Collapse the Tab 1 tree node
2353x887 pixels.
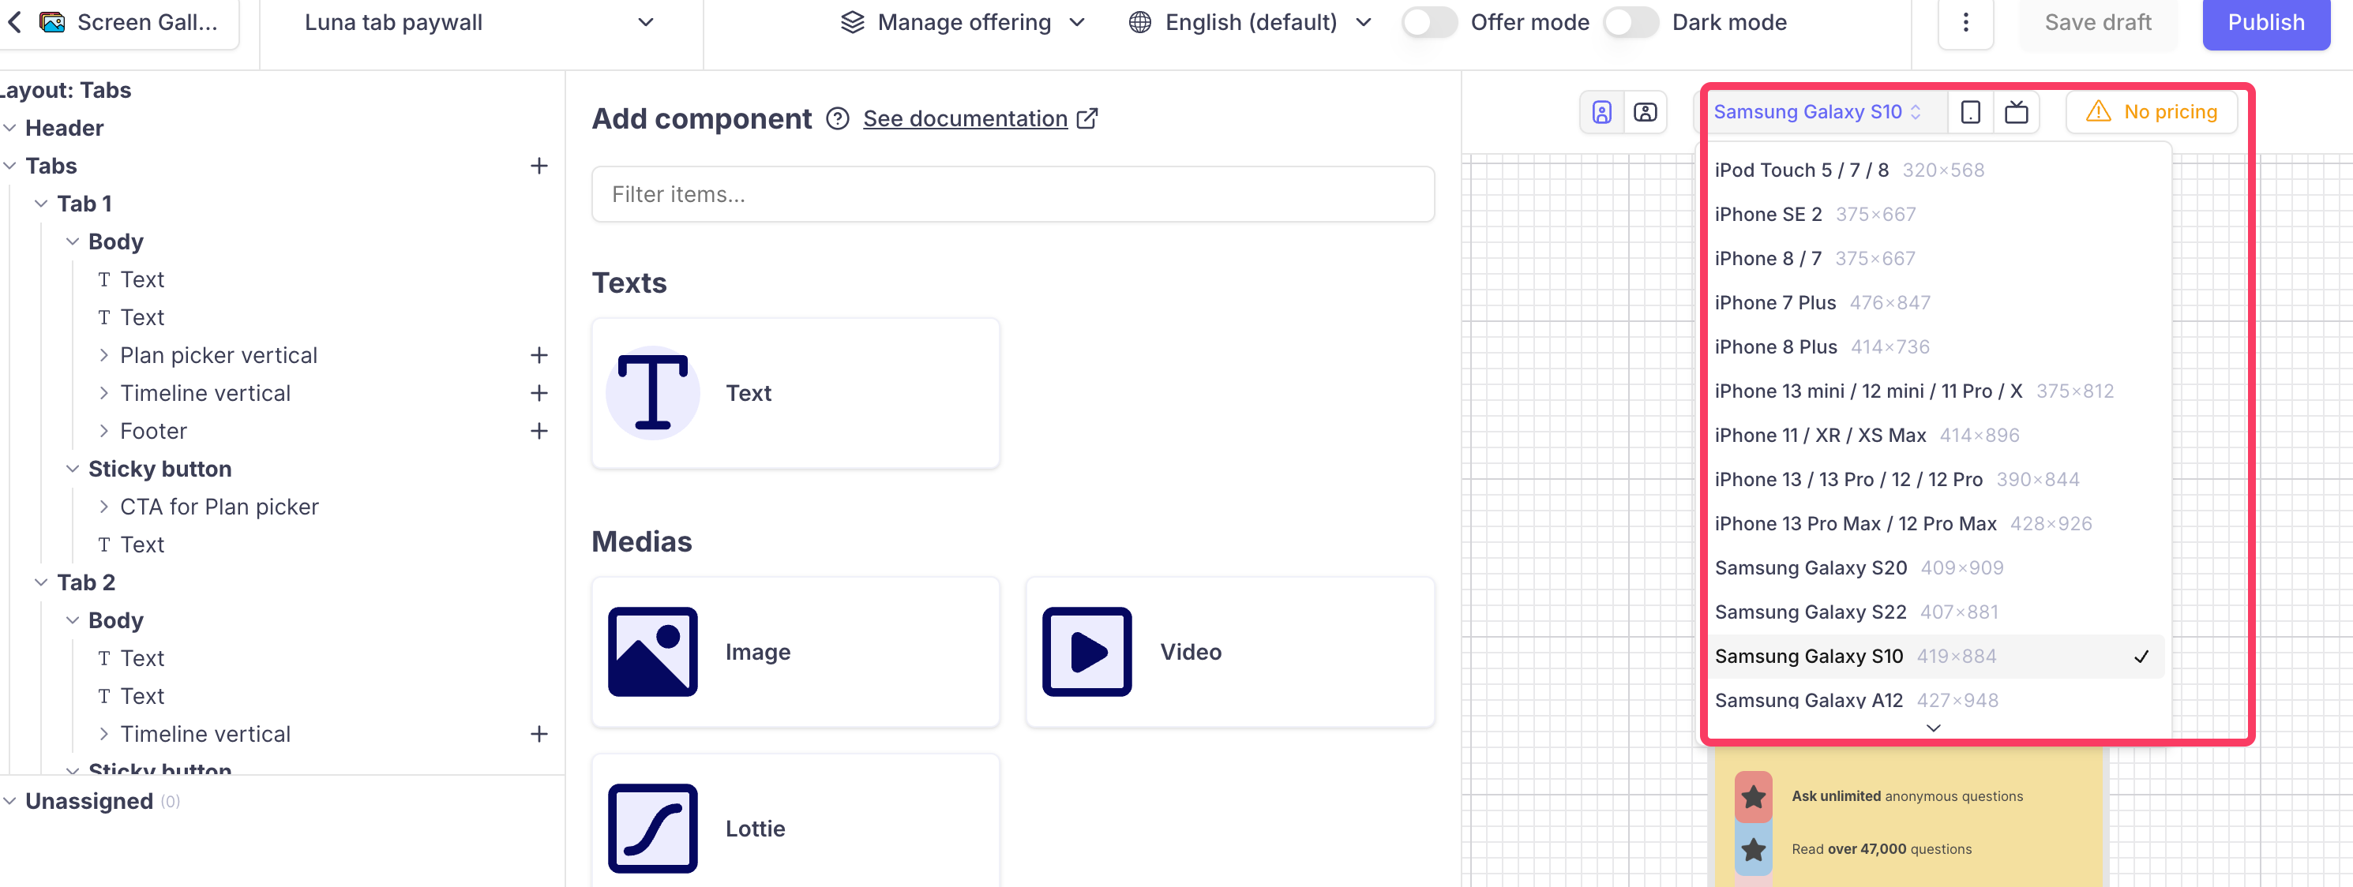click(41, 204)
